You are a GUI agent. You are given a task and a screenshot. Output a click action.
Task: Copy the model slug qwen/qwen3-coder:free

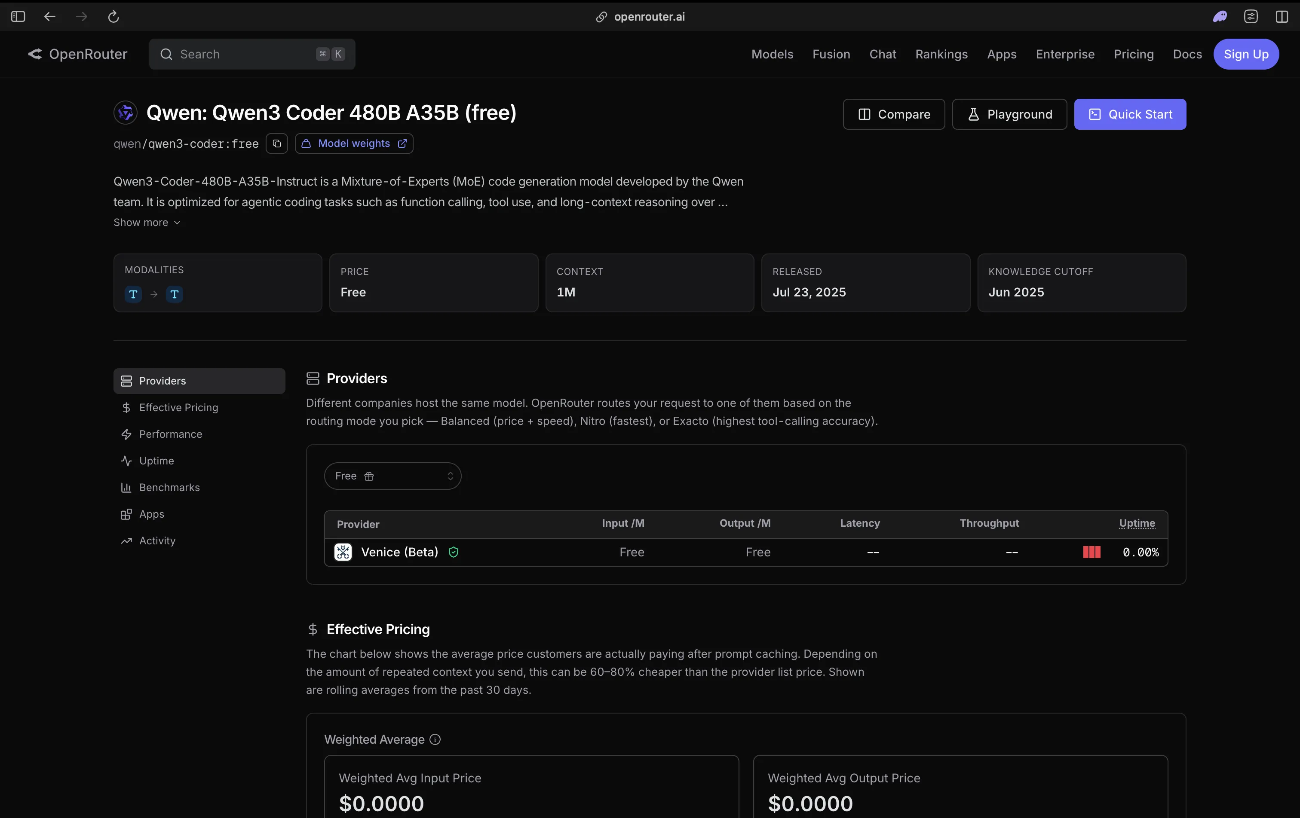(276, 143)
